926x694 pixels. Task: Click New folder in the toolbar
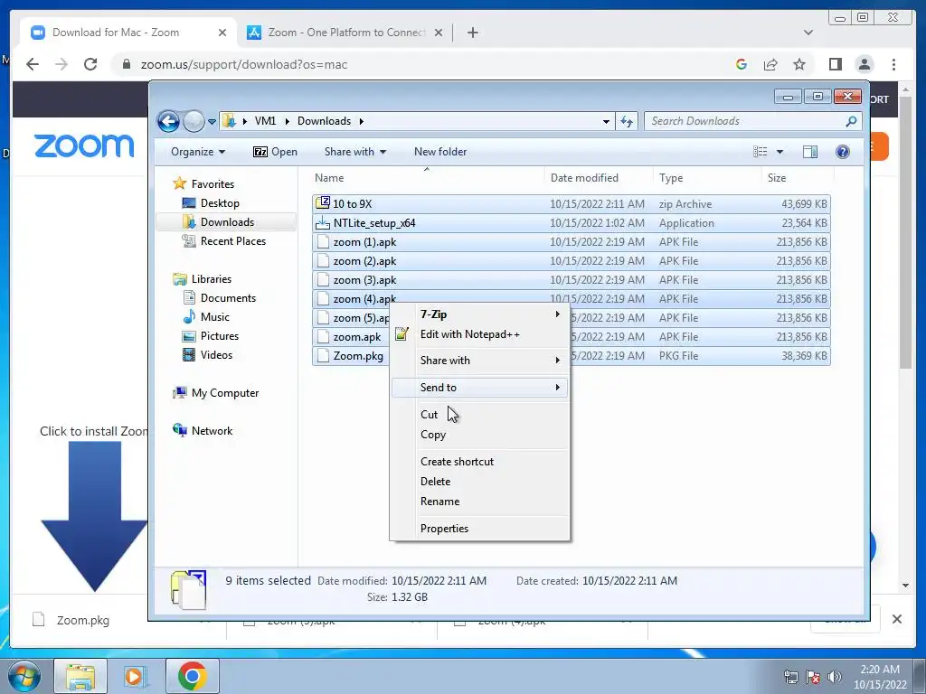pos(440,152)
